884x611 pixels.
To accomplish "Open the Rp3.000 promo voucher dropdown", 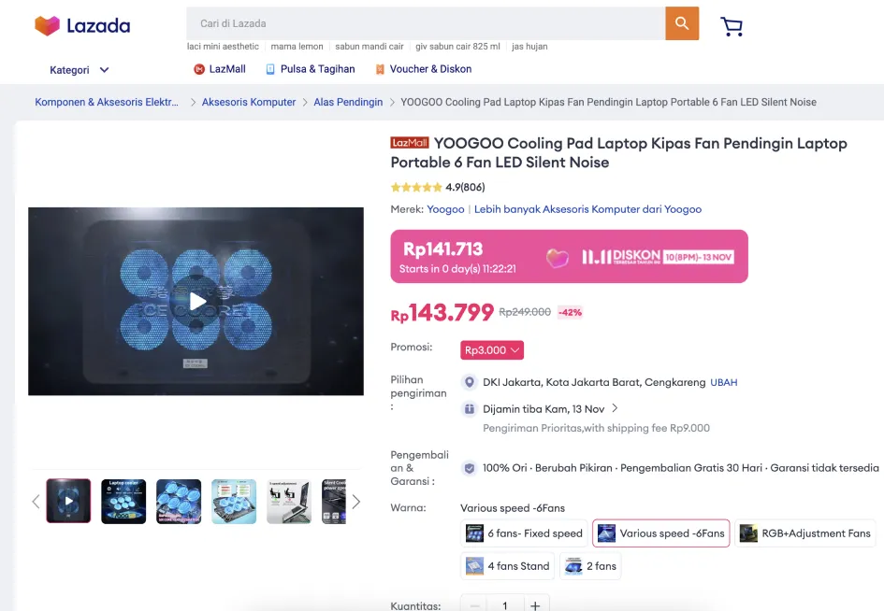I will [x=492, y=350].
